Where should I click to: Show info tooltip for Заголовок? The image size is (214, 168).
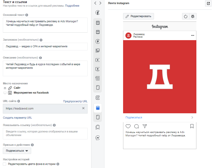click(41, 40)
